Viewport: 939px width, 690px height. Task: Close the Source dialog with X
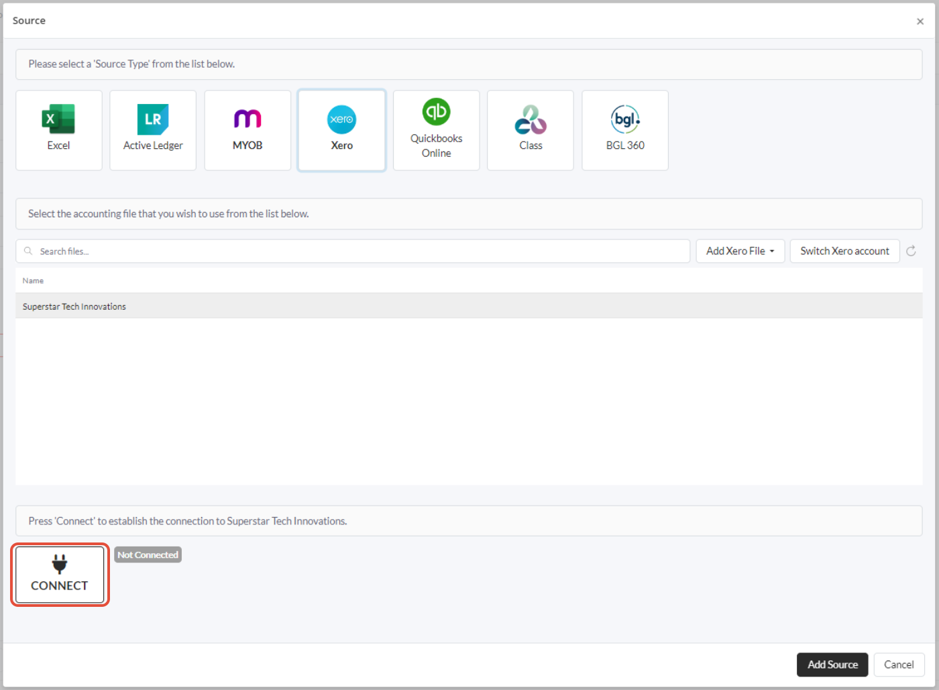[920, 21]
